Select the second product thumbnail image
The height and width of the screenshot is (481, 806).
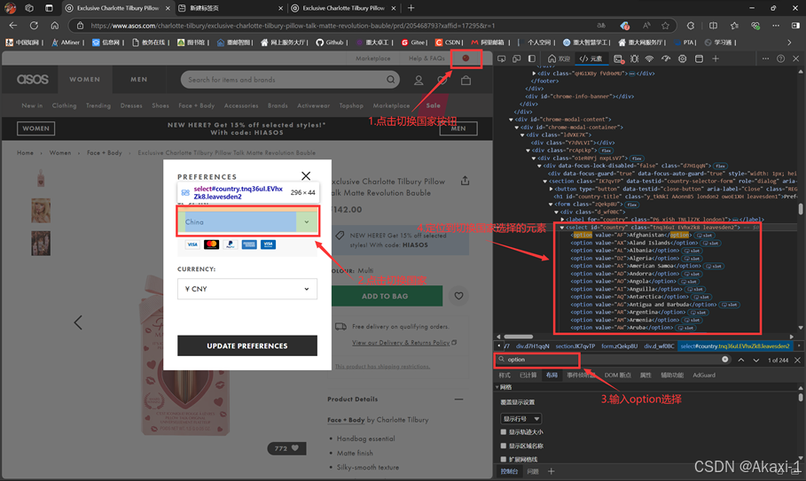coord(41,211)
